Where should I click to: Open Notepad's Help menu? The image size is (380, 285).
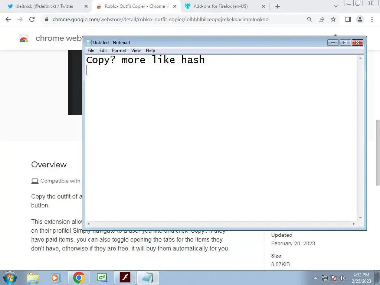click(150, 50)
